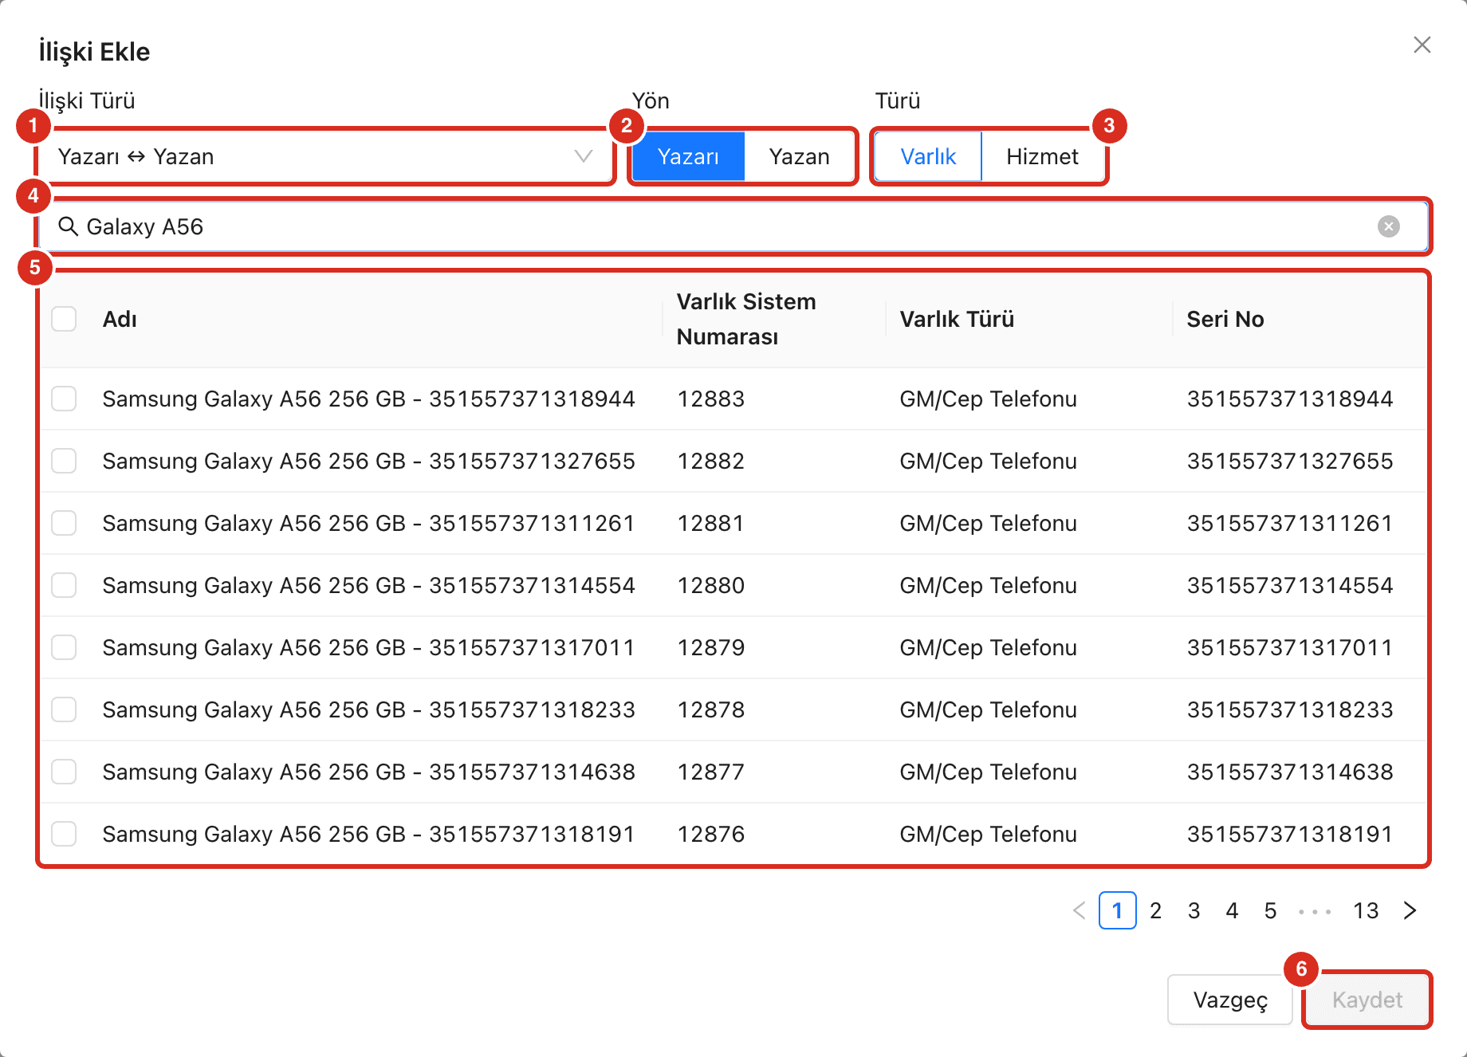The height and width of the screenshot is (1057, 1467).
Task: Go to the next results page
Action: click(1410, 910)
